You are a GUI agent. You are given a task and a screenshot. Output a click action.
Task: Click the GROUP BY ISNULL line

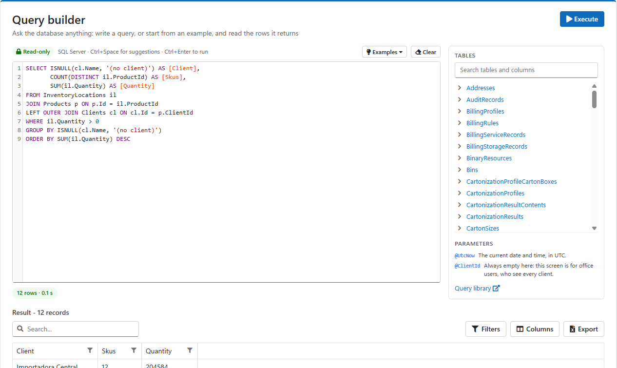[94, 130]
